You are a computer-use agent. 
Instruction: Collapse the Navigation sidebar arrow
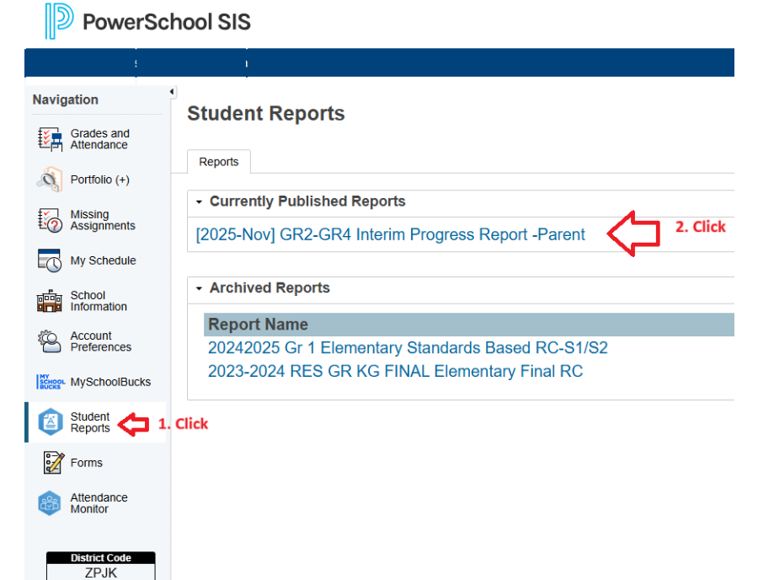coord(172,92)
